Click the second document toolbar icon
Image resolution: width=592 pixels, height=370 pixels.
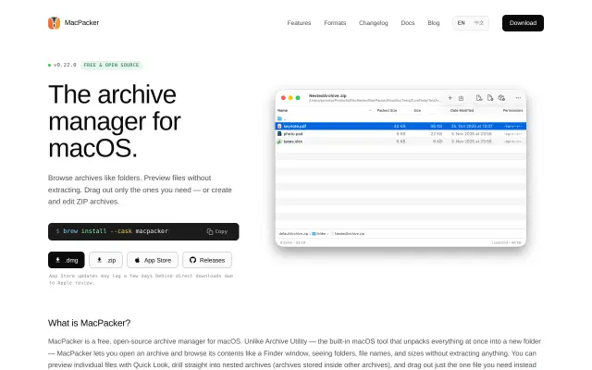click(x=490, y=98)
